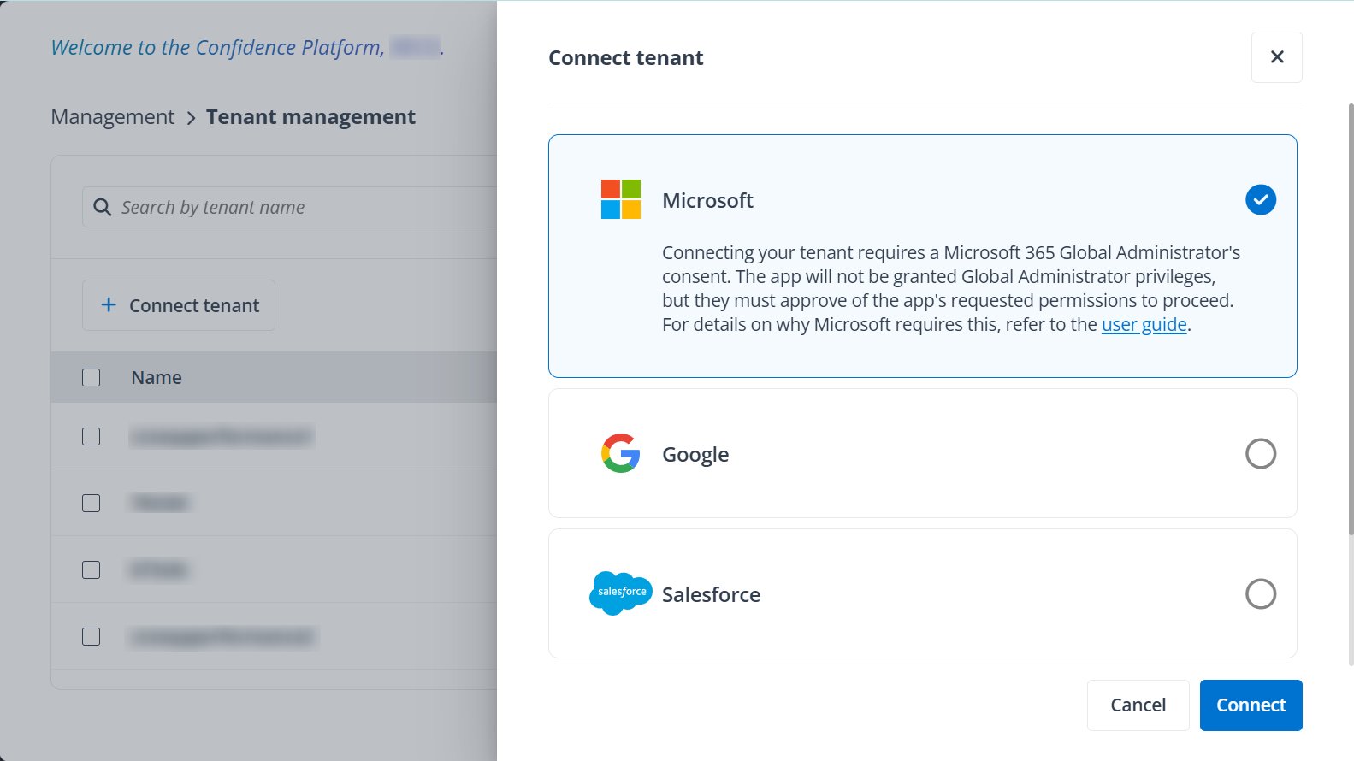The image size is (1354, 761).
Task: Check the fourth tenant row checkbox
Action: [92, 636]
